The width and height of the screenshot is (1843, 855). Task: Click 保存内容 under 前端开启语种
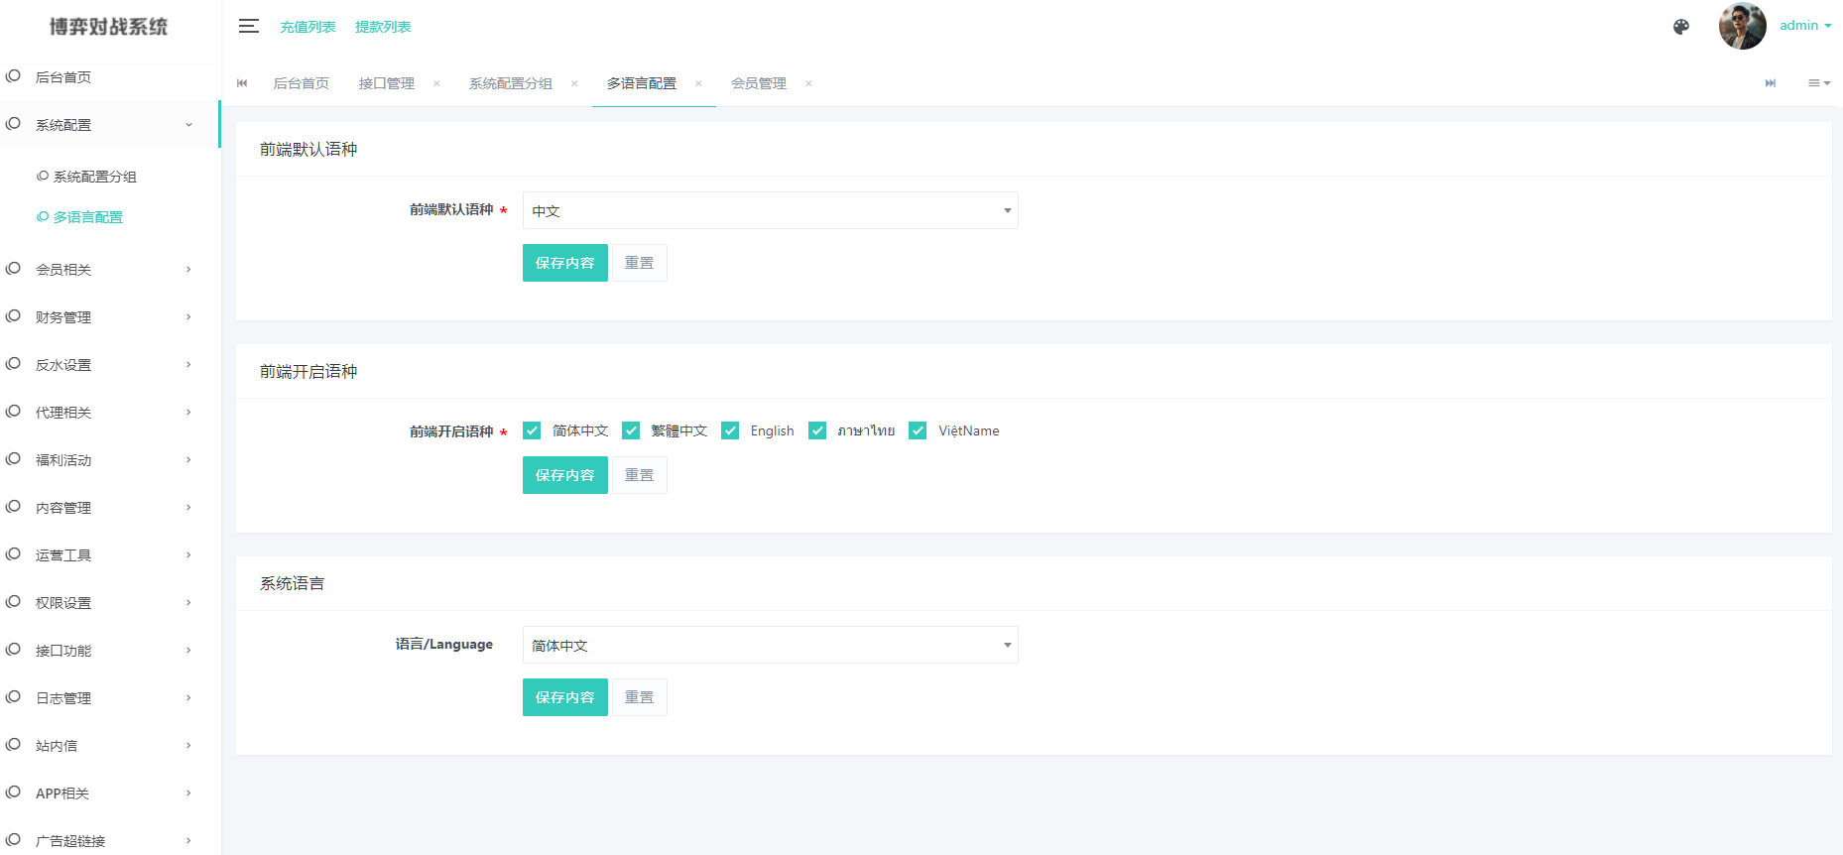tap(564, 475)
